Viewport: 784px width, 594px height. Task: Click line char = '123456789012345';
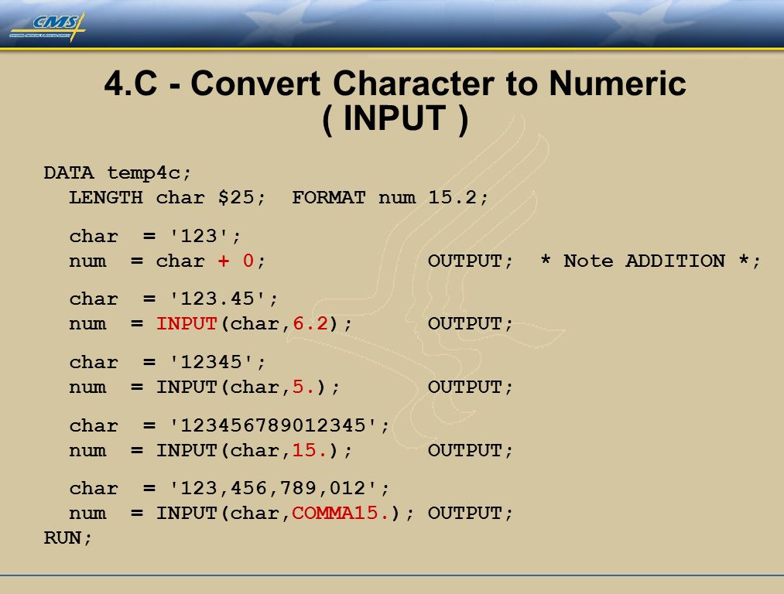pos(229,425)
